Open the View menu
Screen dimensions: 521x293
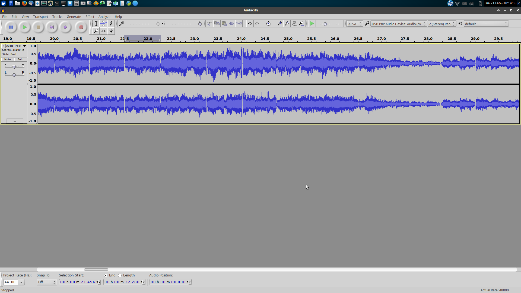point(25,17)
